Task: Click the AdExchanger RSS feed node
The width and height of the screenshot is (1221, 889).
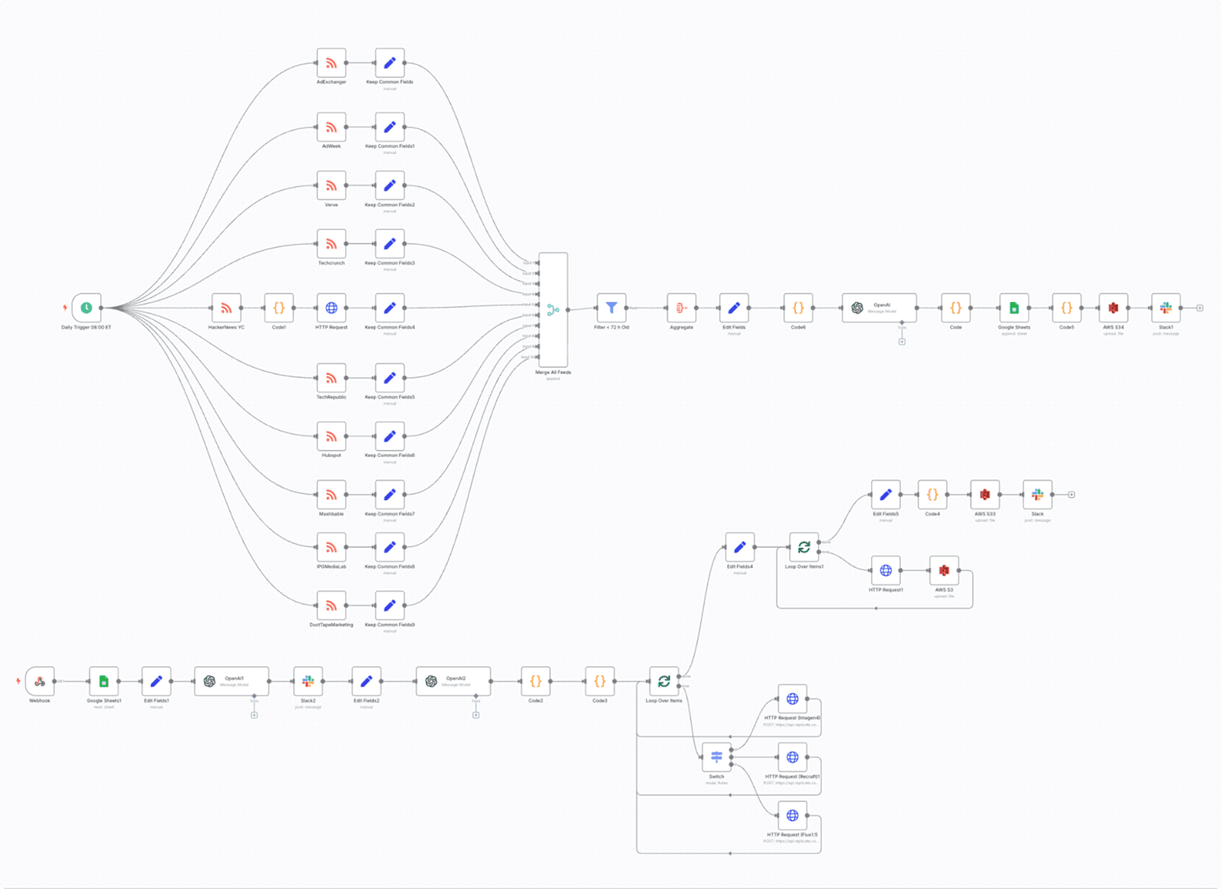Action: [331, 63]
